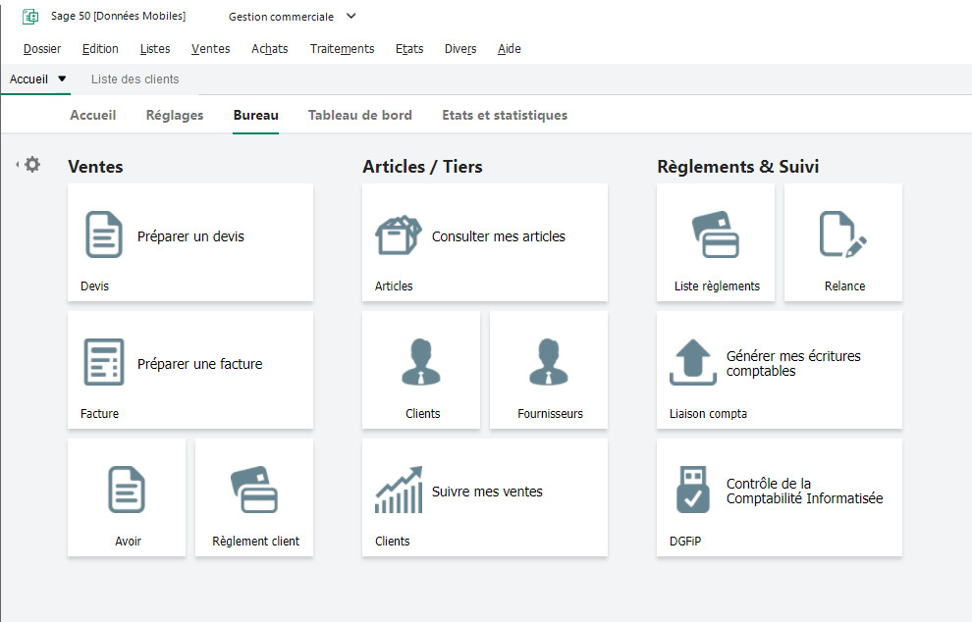Expand the Gestion commerciale chevron
The height and width of the screenshot is (622, 972).
click(351, 16)
